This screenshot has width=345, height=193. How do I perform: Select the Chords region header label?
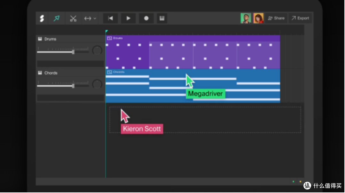pos(119,72)
